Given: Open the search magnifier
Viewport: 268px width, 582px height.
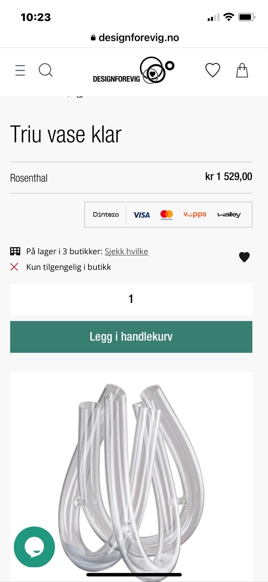Looking at the screenshot, I should click(46, 70).
